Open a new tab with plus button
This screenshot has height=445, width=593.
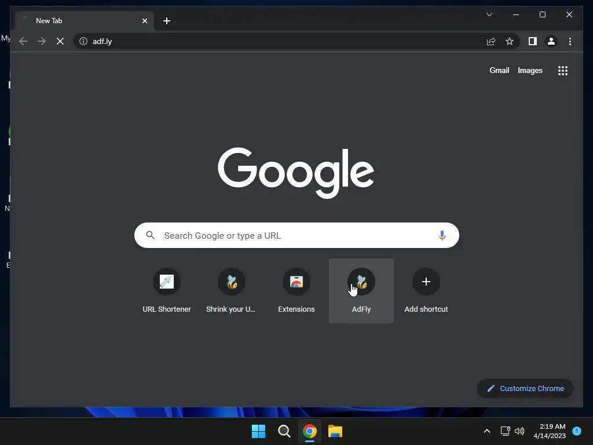(x=167, y=21)
